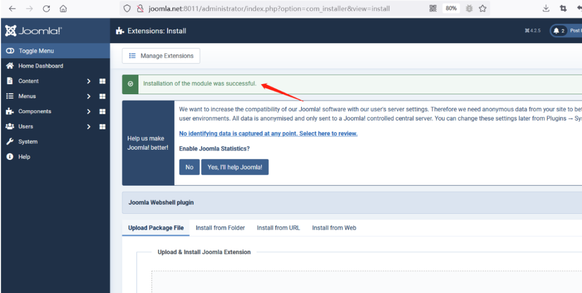
Task: Open the Menus sidebar item
Action: pyautogui.click(x=27, y=96)
